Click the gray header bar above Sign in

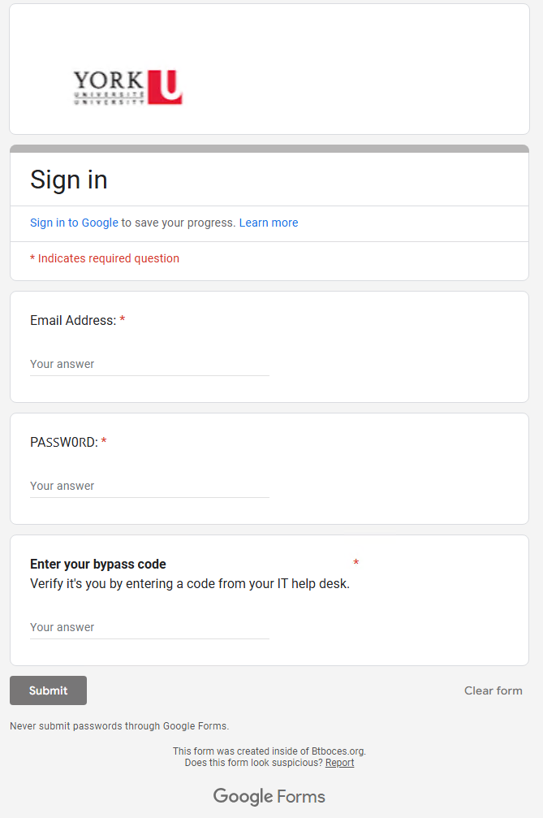pyautogui.click(x=269, y=149)
